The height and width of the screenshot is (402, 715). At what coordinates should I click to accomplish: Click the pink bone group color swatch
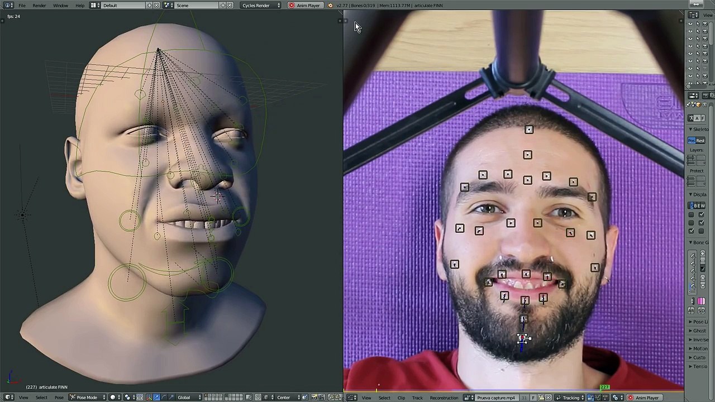pos(701,301)
